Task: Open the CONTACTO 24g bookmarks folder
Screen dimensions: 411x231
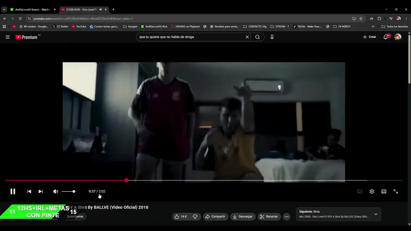Action: pos(255,27)
